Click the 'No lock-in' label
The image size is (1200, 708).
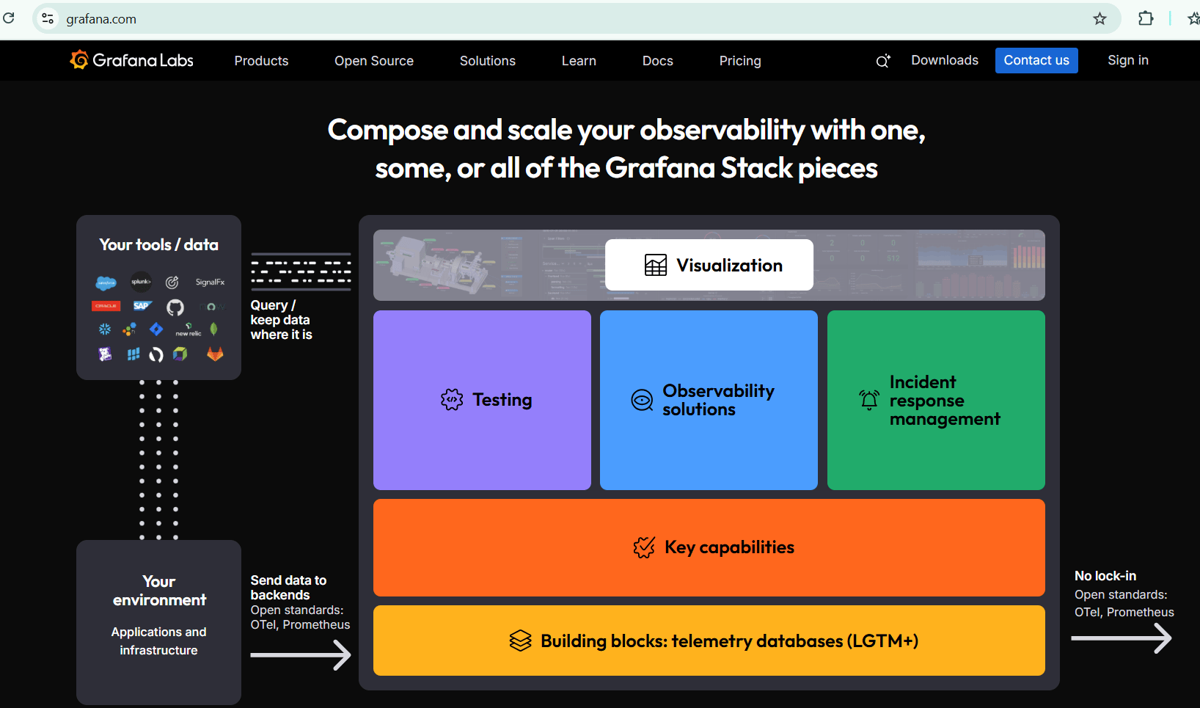[x=1105, y=576]
